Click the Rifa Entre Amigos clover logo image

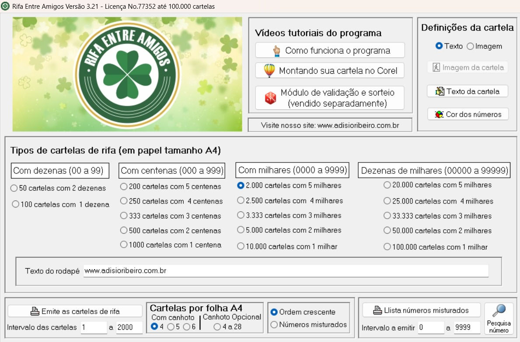(x=127, y=74)
